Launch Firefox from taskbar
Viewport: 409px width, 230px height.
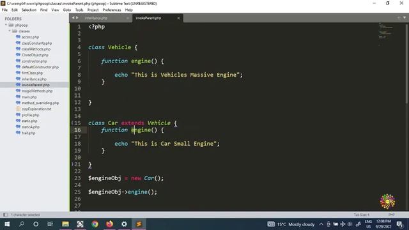click(x=109, y=224)
